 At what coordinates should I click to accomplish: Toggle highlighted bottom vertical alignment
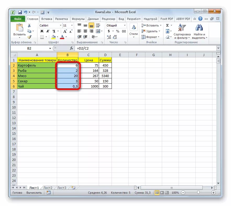click(x=91, y=25)
